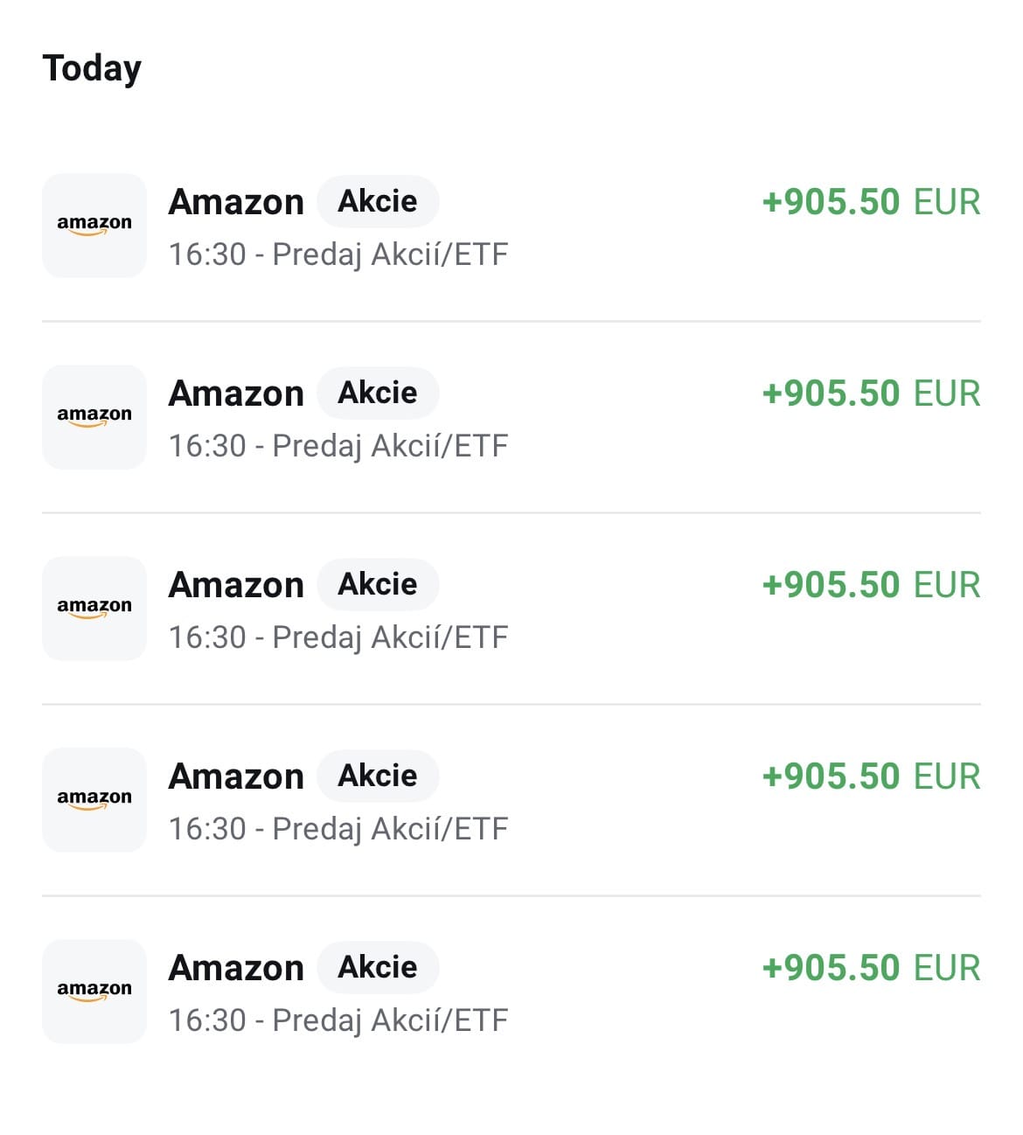The width and height of the screenshot is (1023, 1135).
Task: Tap the Akcie tag on the first transaction
Action: click(378, 201)
